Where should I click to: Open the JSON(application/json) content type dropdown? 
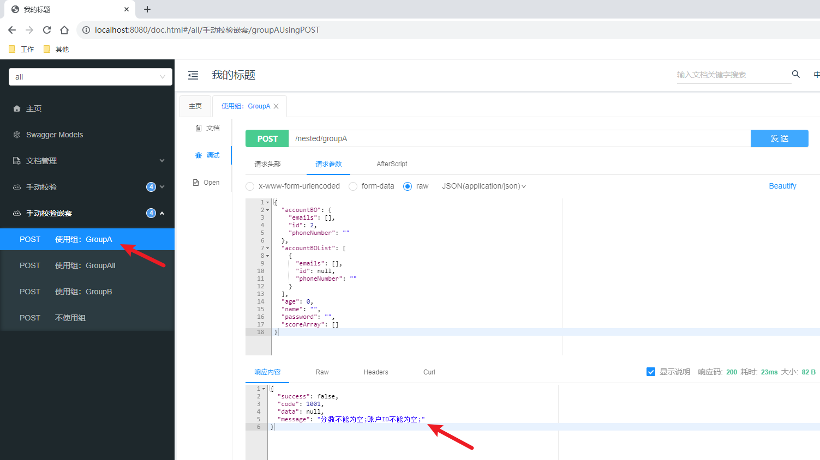pos(484,186)
